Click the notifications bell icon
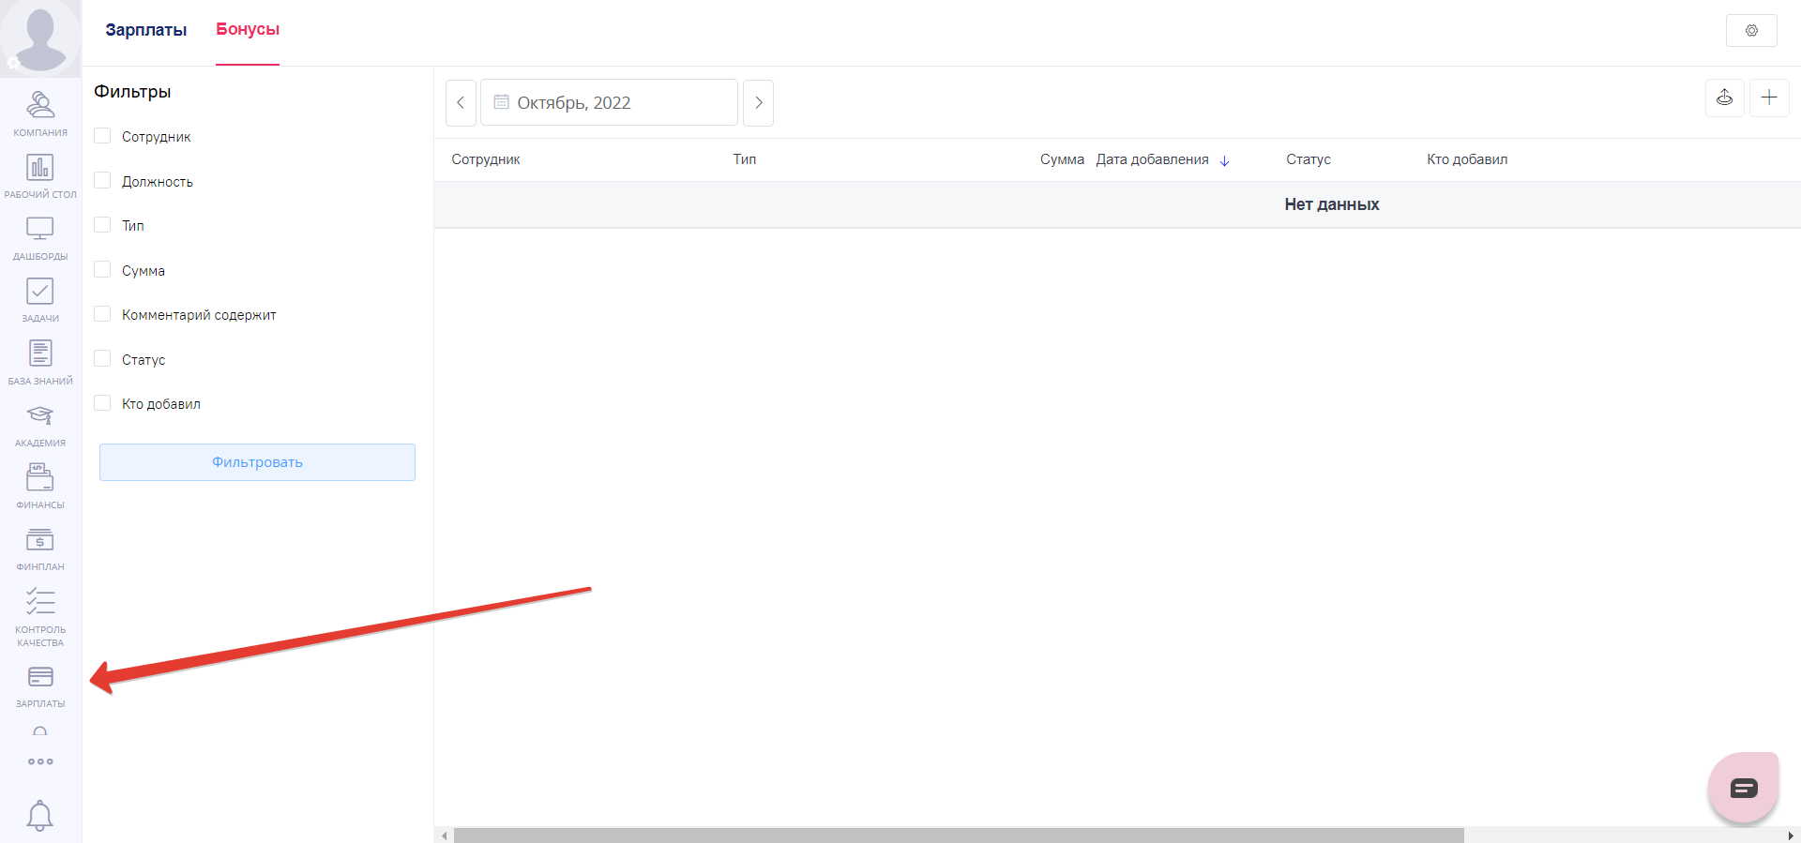This screenshot has height=843, width=1801. [39, 815]
